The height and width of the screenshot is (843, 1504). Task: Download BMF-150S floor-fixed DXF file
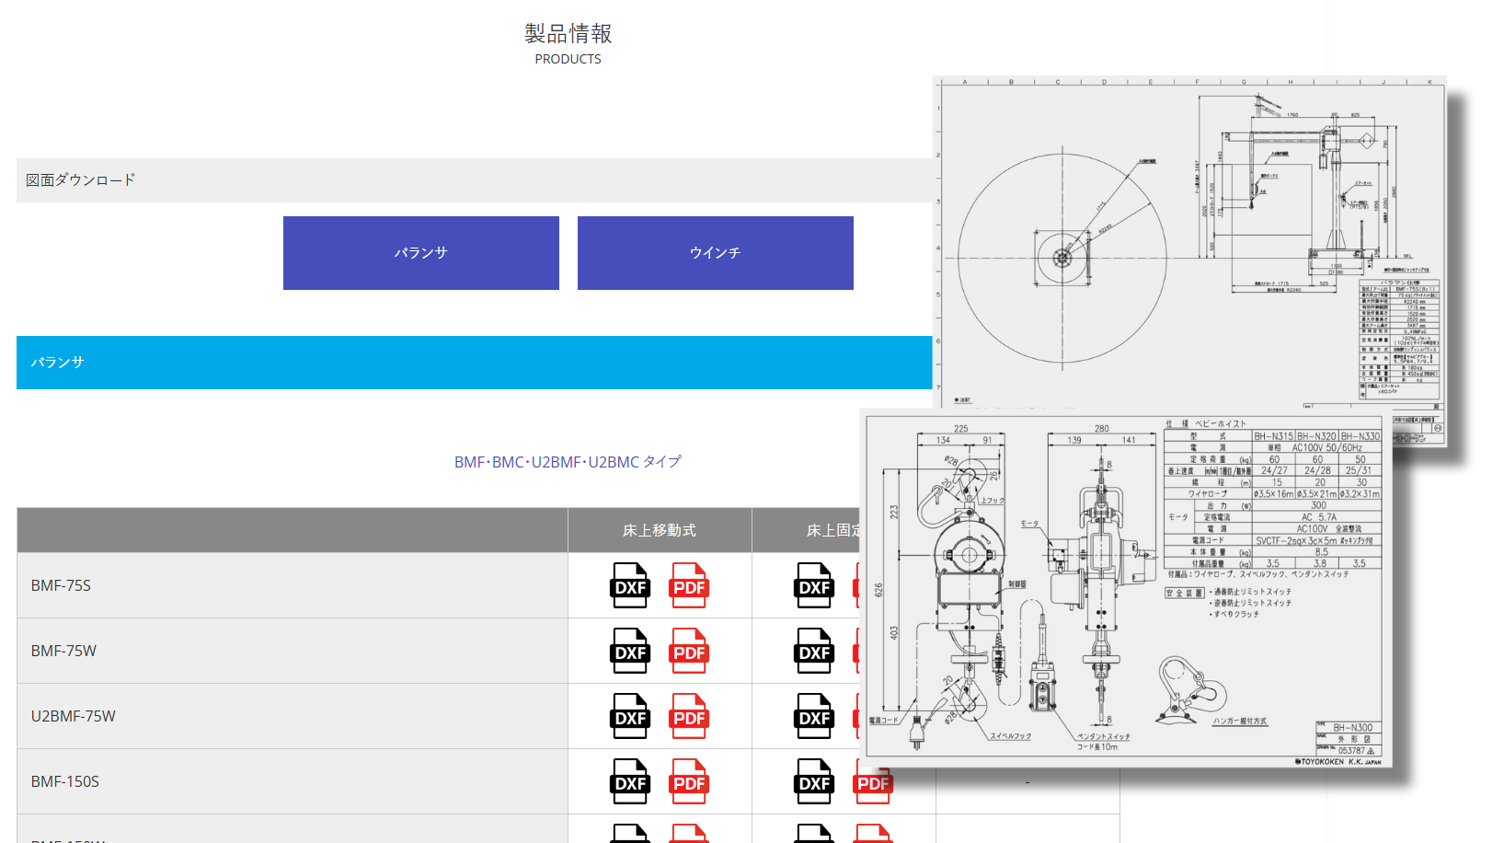click(814, 781)
